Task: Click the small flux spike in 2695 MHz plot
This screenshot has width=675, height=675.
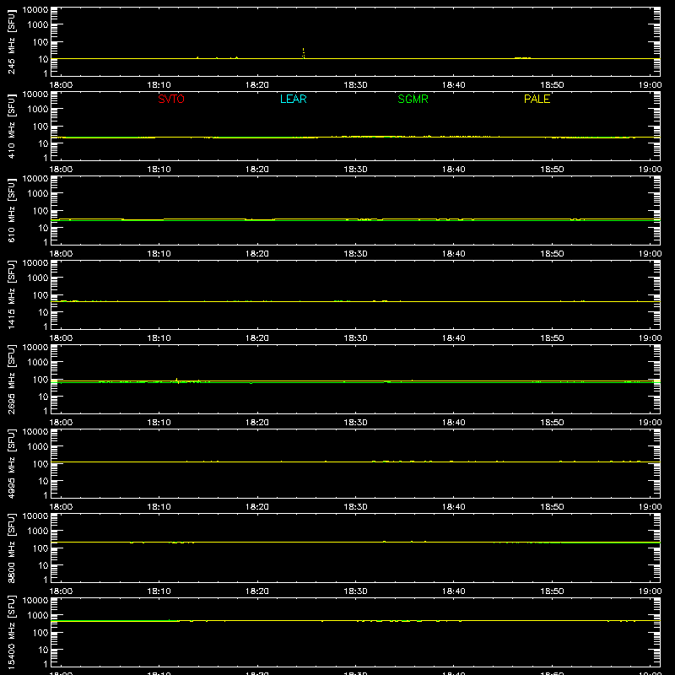Action: pos(176,381)
